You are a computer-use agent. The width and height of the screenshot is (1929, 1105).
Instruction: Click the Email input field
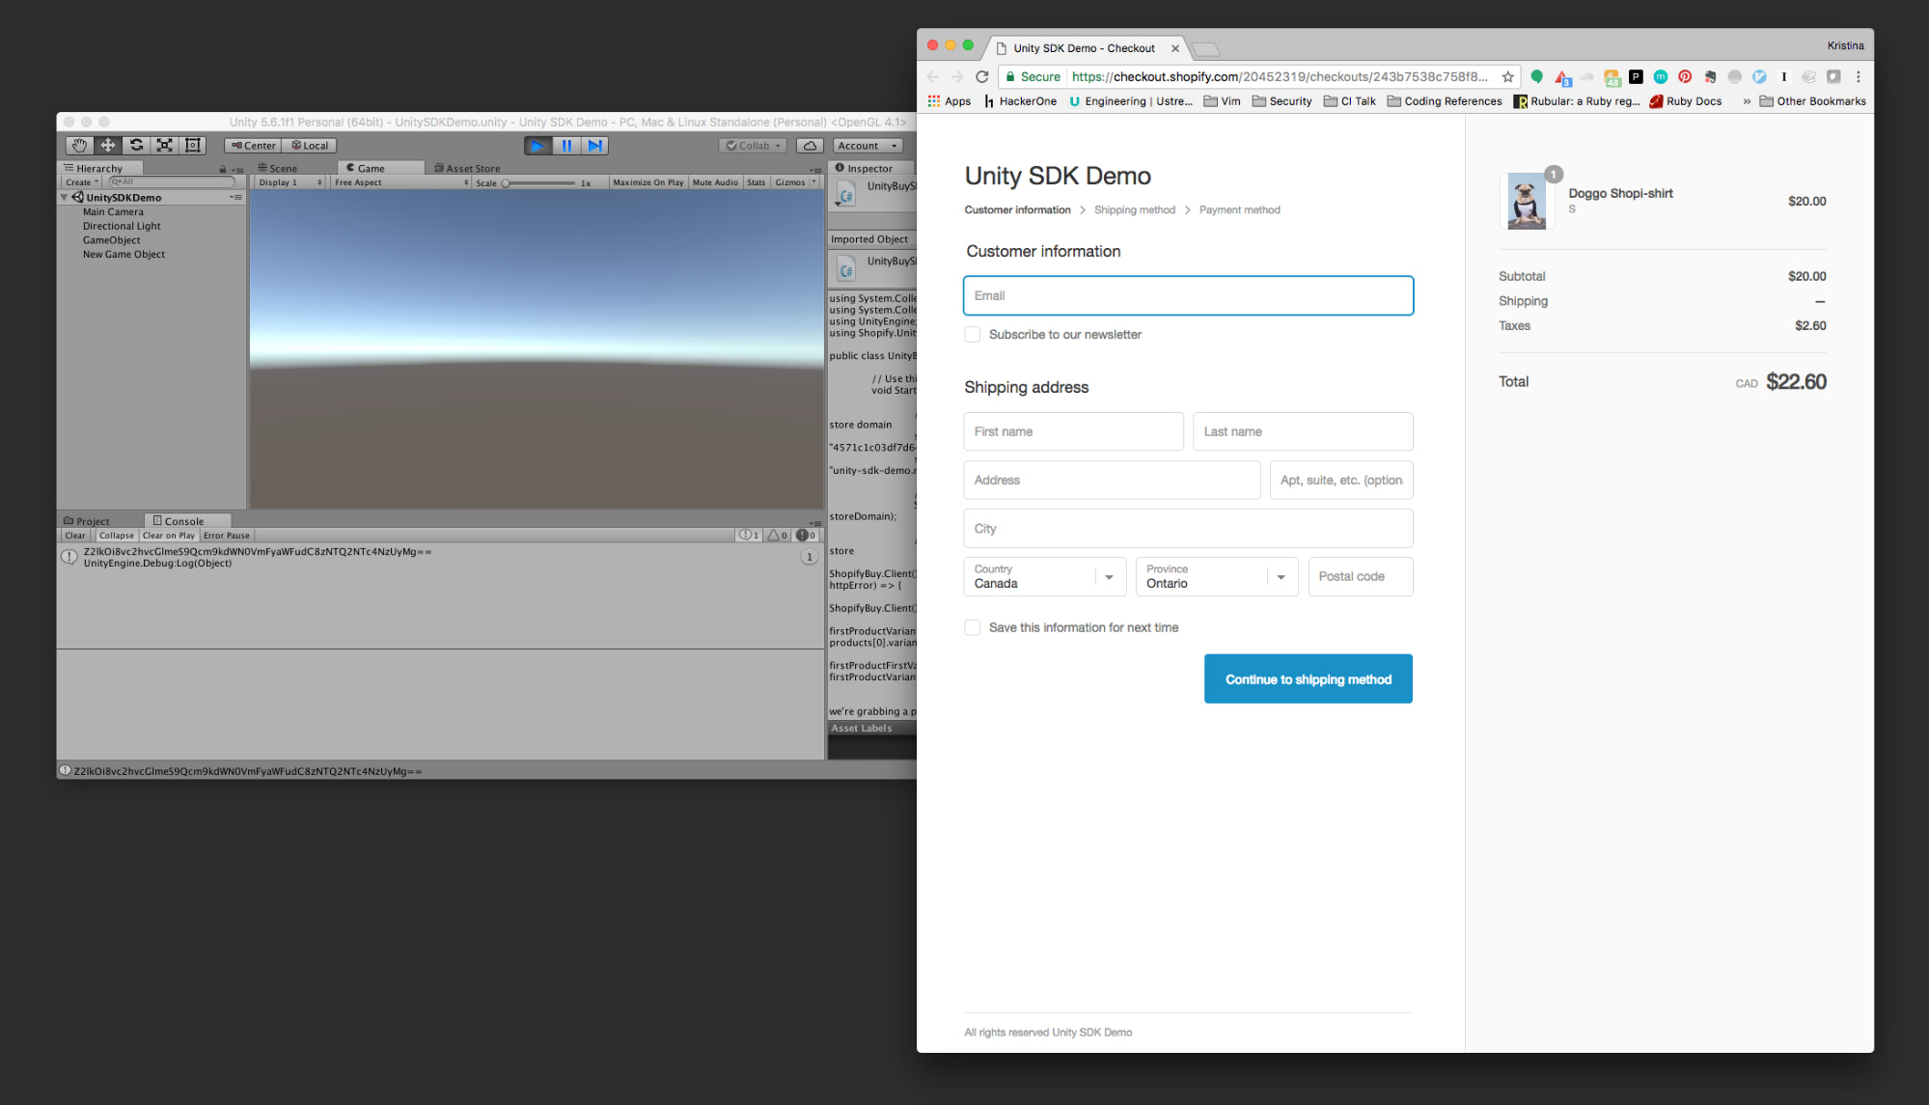click(x=1187, y=295)
